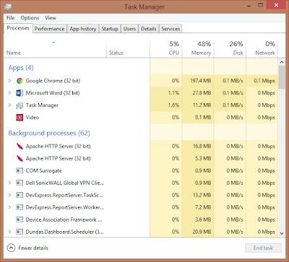Open the View menu
This screenshot has width=289, height=262.
tap(51, 18)
